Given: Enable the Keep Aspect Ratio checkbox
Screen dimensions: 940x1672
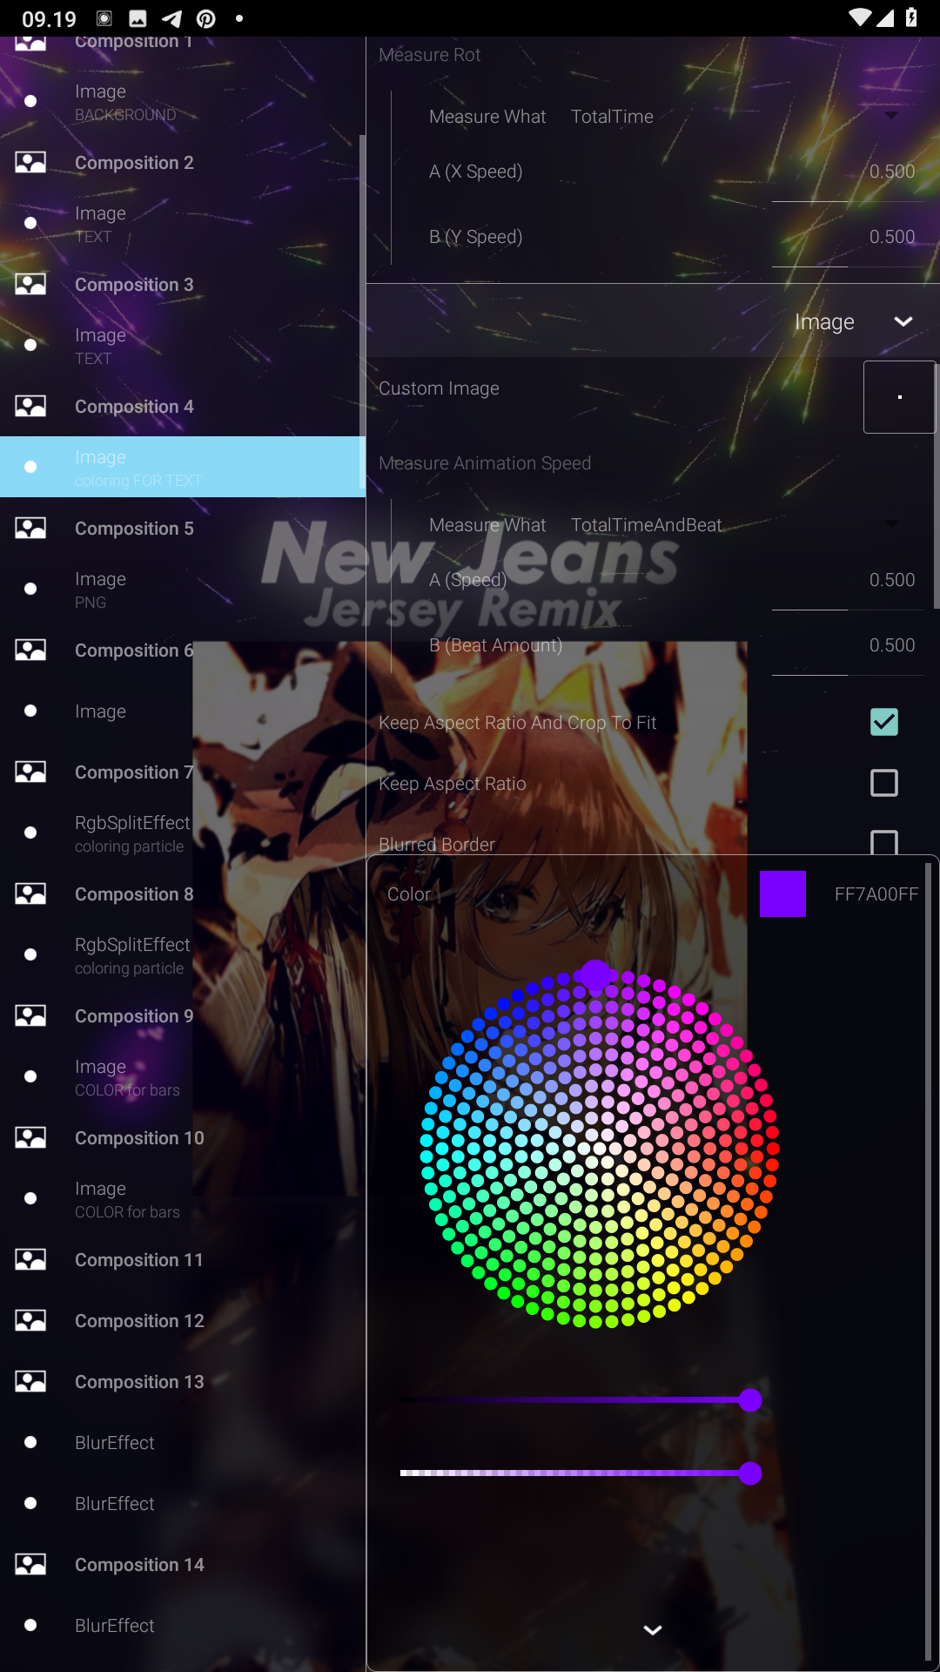Looking at the screenshot, I should (884, 783).
